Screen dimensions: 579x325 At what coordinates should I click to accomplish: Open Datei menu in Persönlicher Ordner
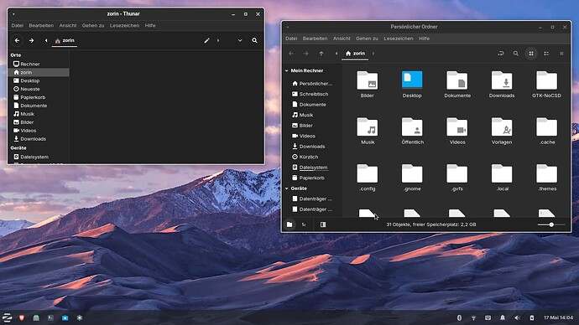click(291, 39)
